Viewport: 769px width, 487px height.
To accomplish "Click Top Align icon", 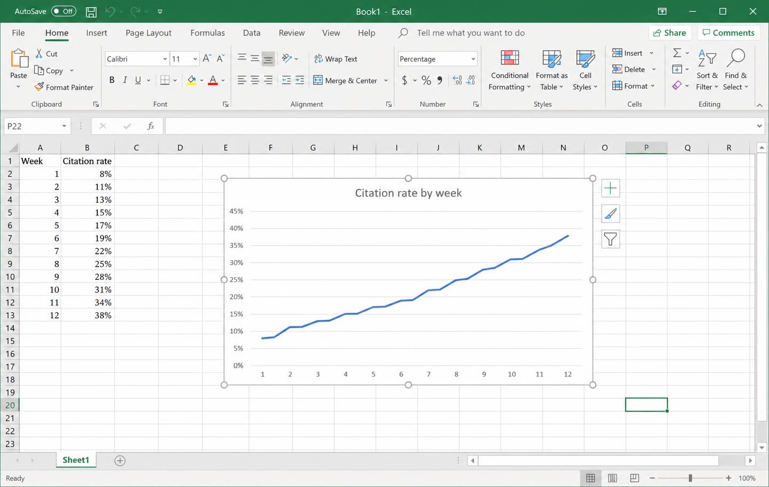I will 242,59.
